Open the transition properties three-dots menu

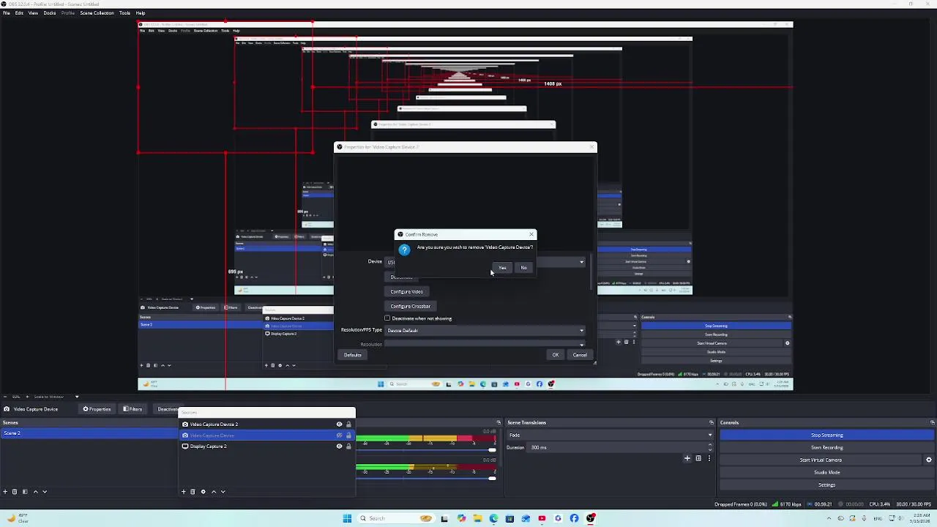click(x=709, y=459)
